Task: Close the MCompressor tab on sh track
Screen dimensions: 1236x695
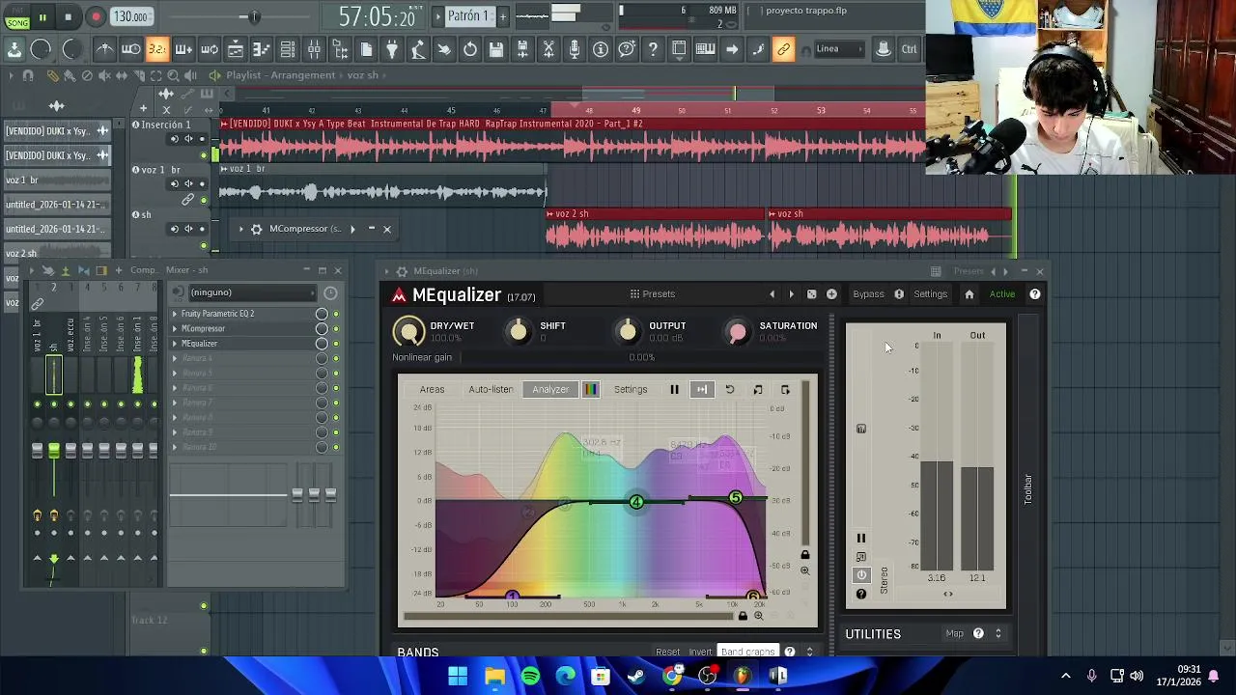Action: [x=387, y=229]
